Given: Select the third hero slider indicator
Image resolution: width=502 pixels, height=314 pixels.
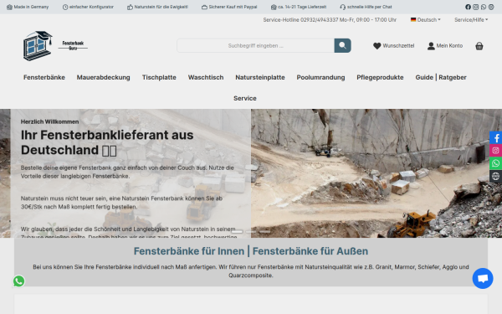Looking at the screenshot, I should pos(264,232).
